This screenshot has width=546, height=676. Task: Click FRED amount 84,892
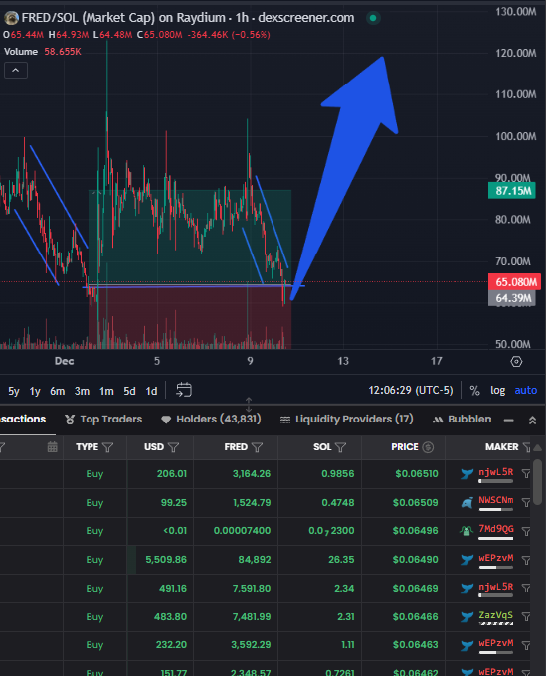[x=255, y=559]
